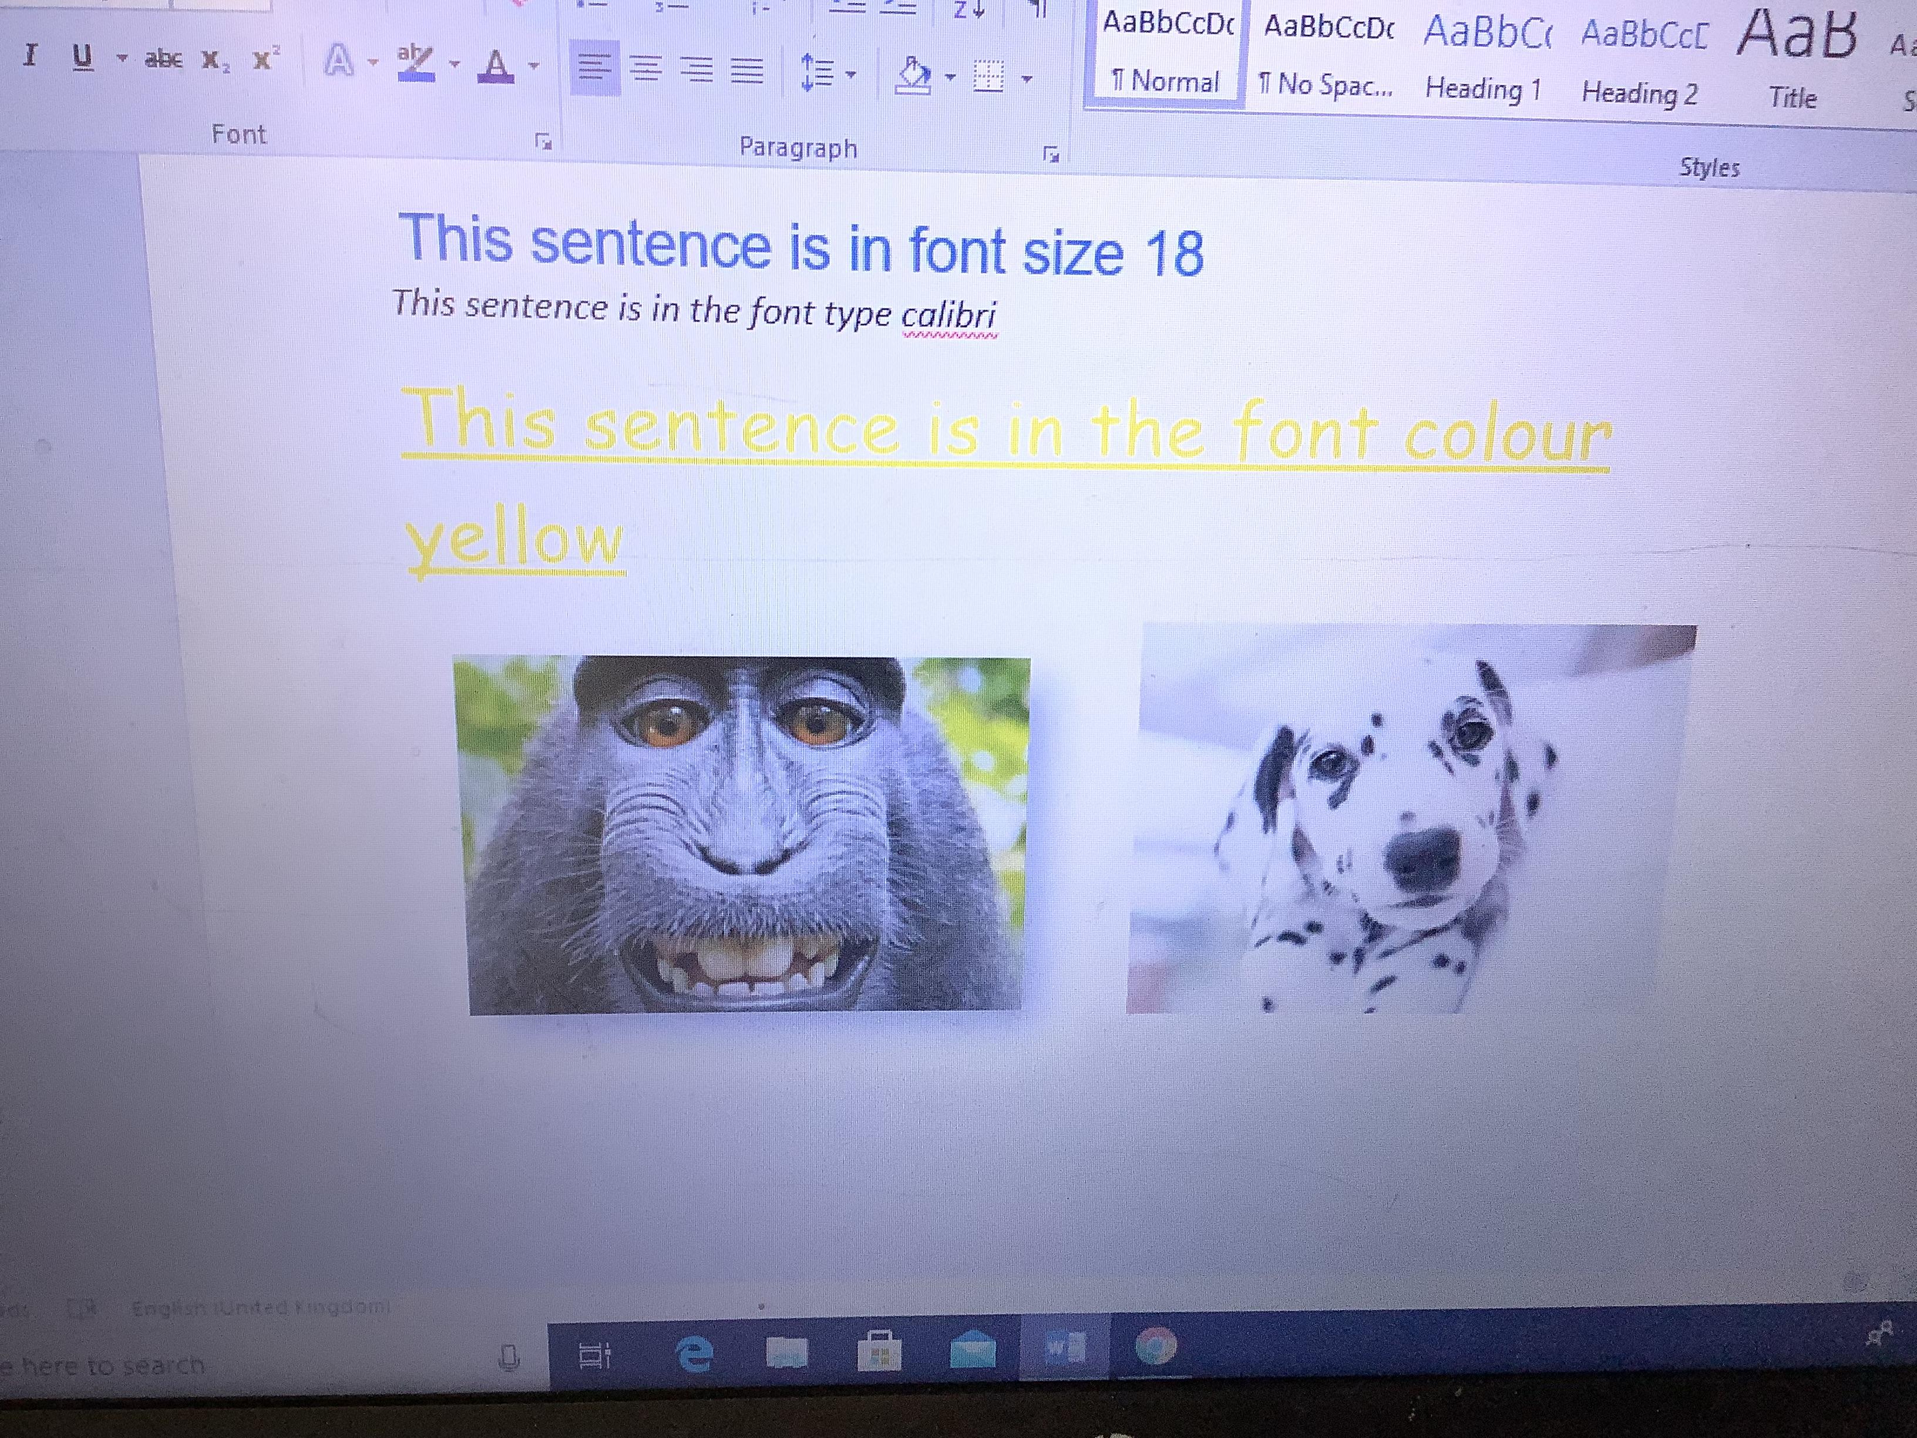Click the misspelled word calibri
The image size is (1917, 1438).
[x=949, y=315]
